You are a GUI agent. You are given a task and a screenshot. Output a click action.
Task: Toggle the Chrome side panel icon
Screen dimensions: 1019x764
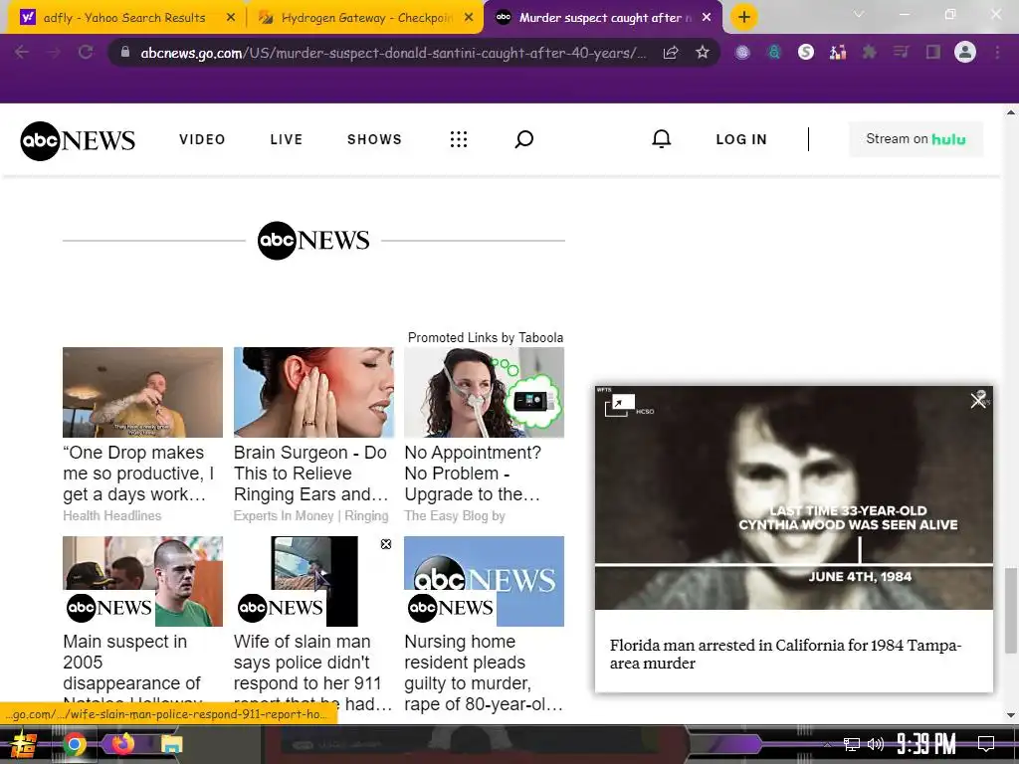(x=933, y=52)
